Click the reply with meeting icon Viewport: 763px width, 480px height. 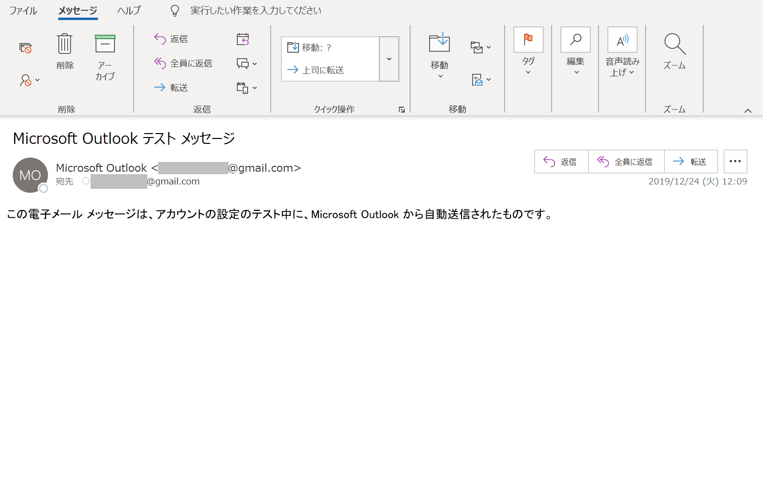click(x=243, y=39)
